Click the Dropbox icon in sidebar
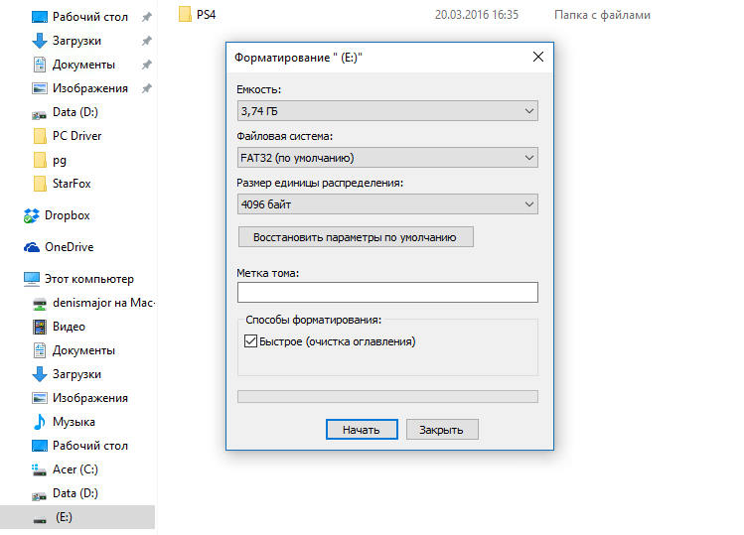This screenshot has height=535, width=744. click(32, 215)
